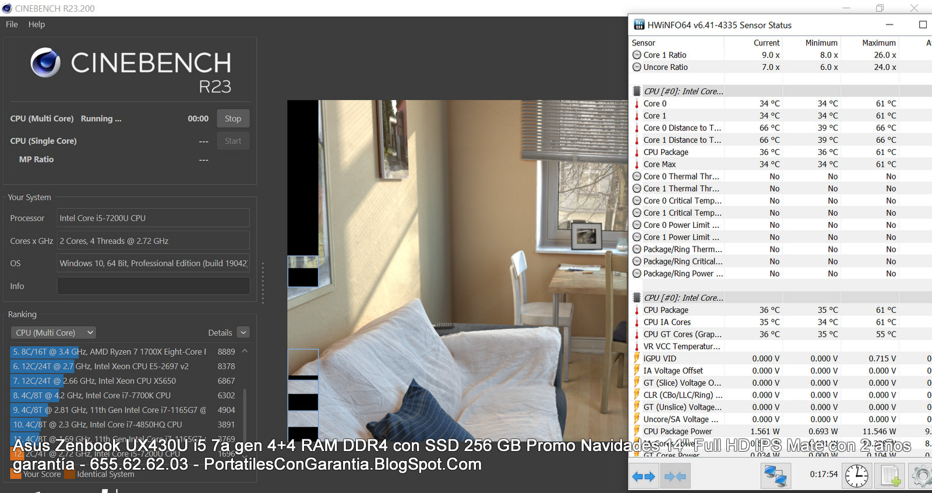
Task: Select the 2.81 GHz i7-1165G7 ranking row
Action: 123,410
